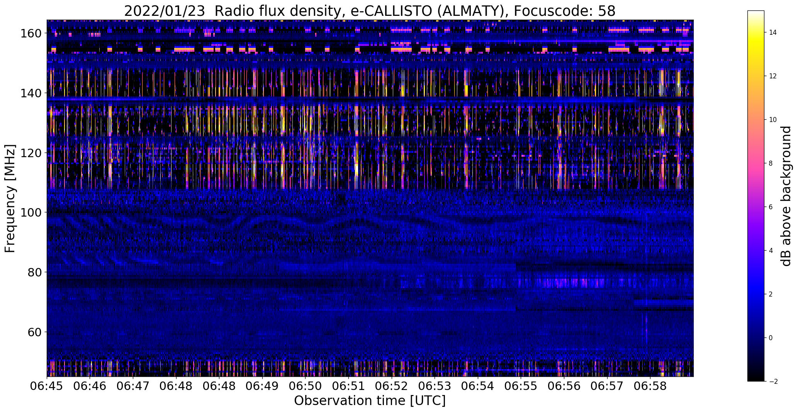Click the "Frequency [MHz]" y-axis label
Screen dimensions: 798x412
[x=10, y=198]
